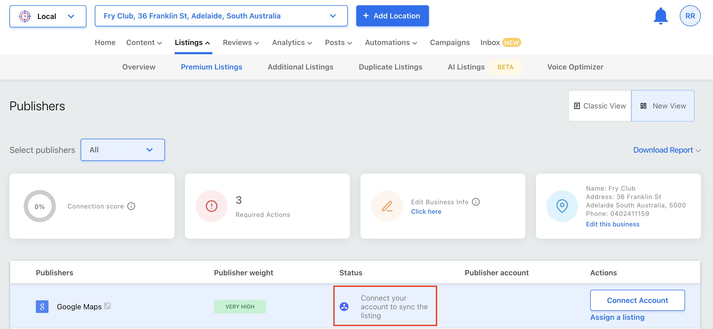
Task: Switch to Classic View
Action: (x=599, y=106)
